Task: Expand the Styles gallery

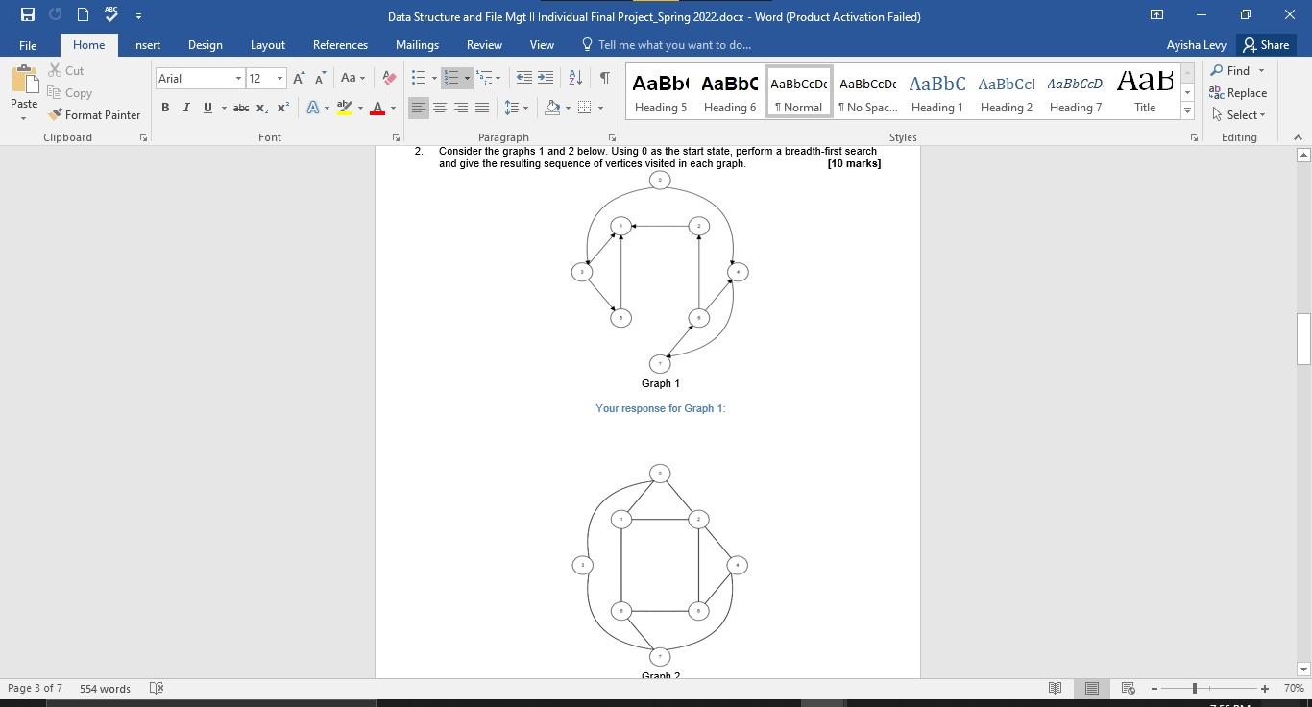Action: 1187,111
